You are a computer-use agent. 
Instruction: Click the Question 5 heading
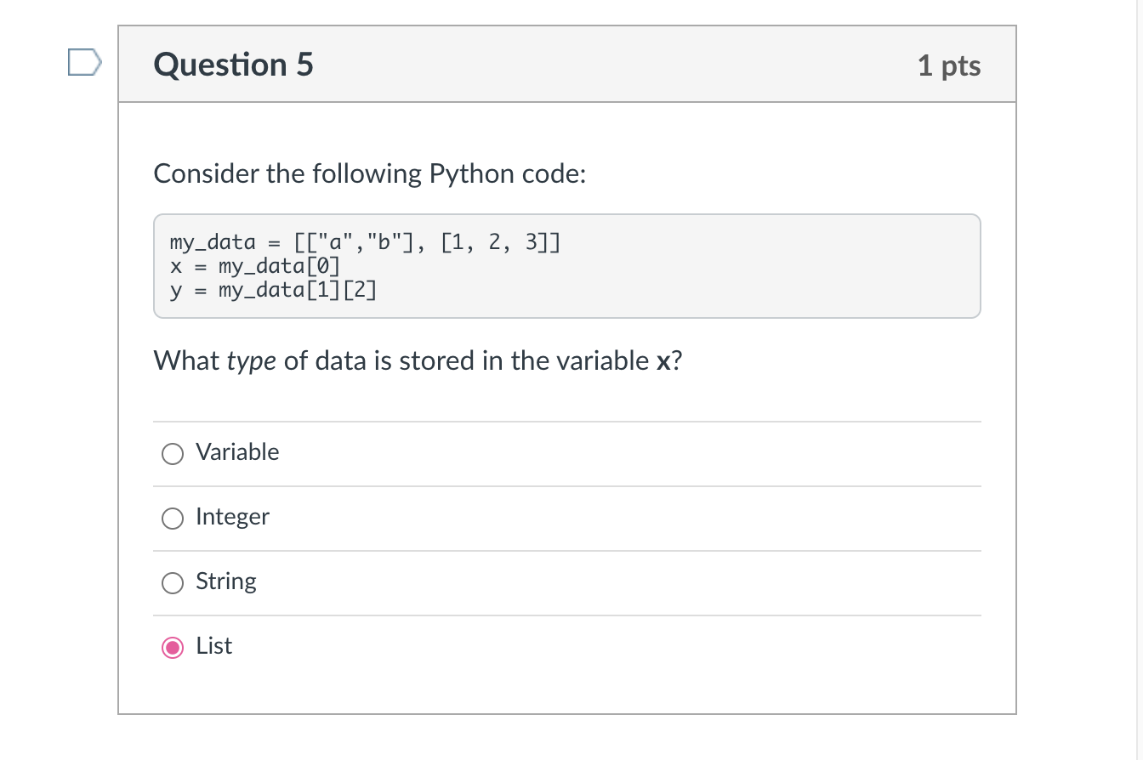click(x=233, y=65)
